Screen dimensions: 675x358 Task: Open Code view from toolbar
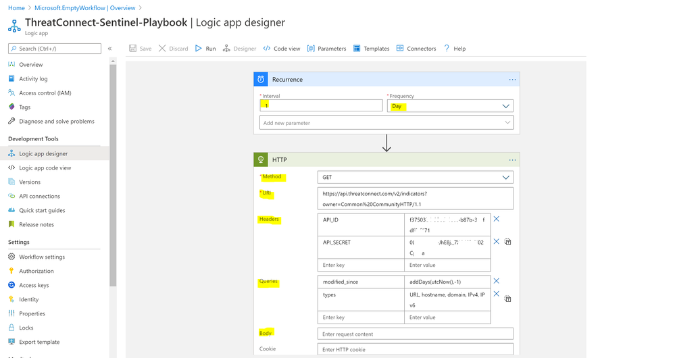(282, 49)
